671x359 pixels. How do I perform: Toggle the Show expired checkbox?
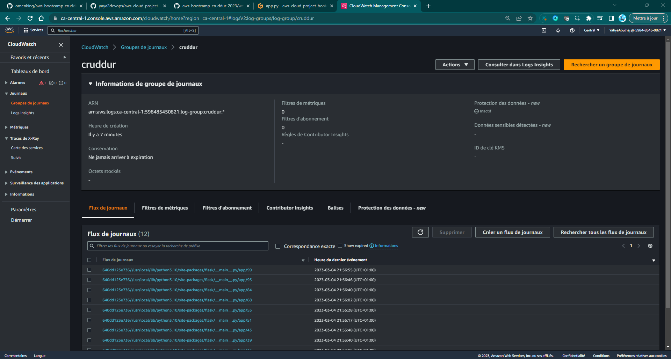coord(340,246)
